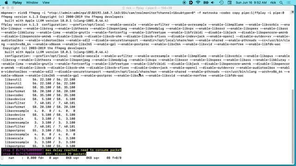Click the terminal window close button
The width and height of the screenshot is (296, 166).
3,8
